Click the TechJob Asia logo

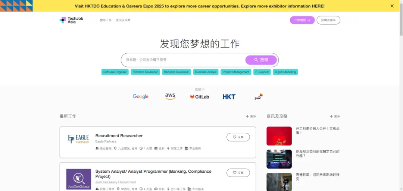[71, 20]
